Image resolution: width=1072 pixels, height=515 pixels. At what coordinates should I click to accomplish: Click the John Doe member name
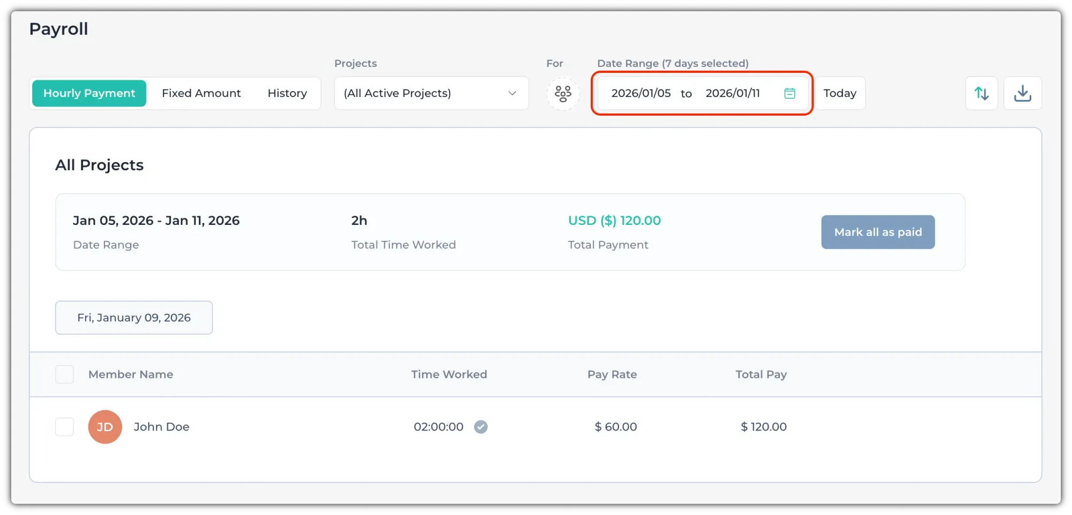pyautogui.click(x=161, y=427)
